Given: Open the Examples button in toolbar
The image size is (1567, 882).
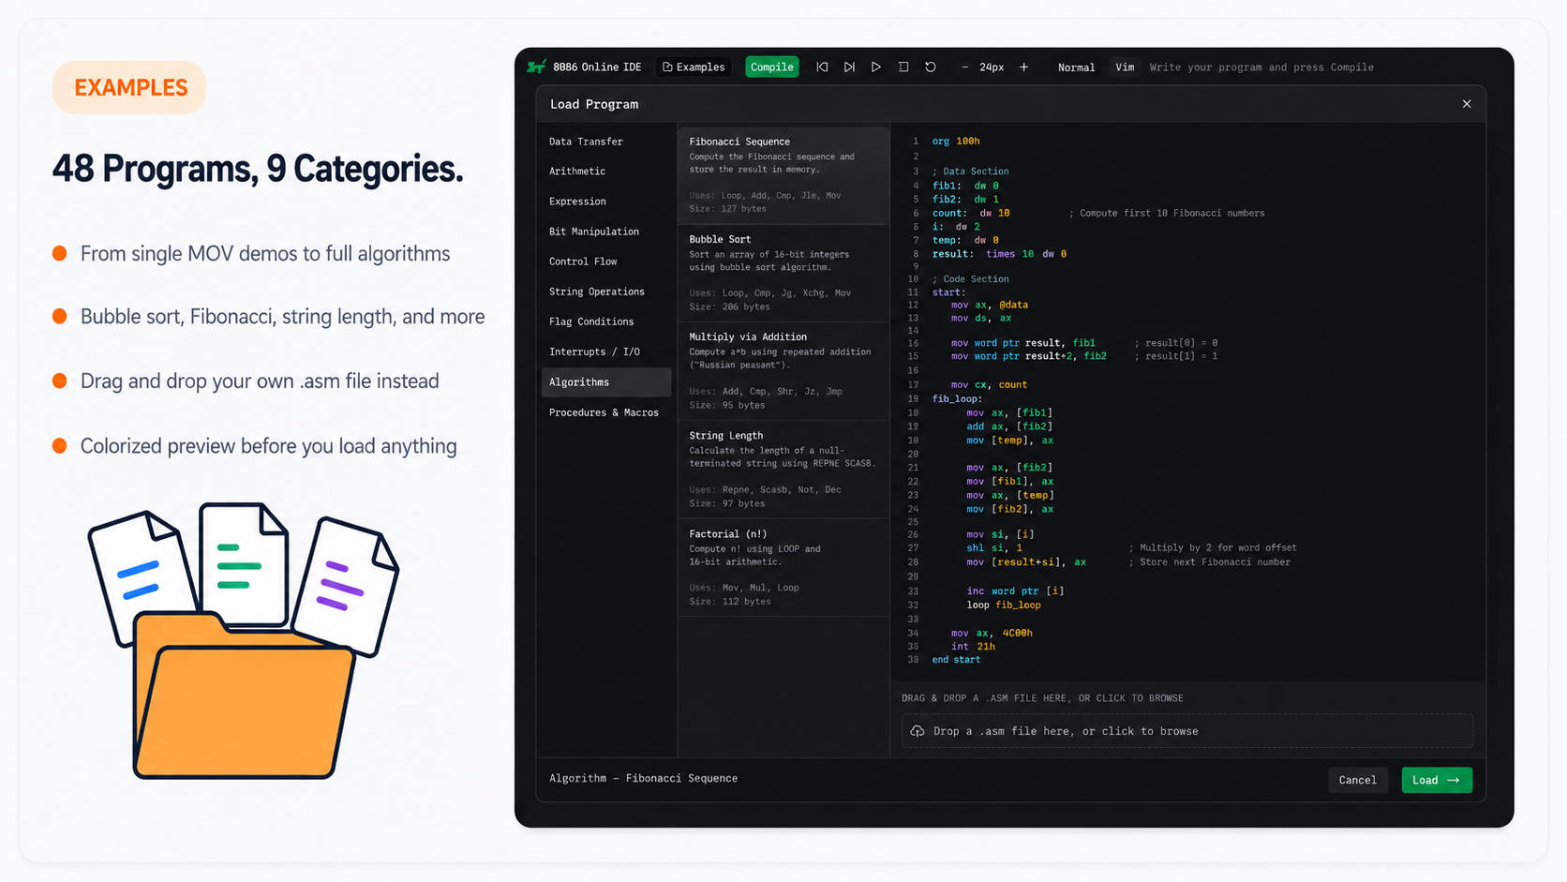Looking at the screenshot, I should (x=694, y=67).
